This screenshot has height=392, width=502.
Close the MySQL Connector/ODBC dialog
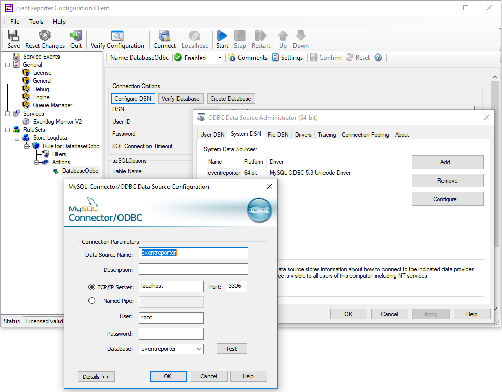(270, 186)
